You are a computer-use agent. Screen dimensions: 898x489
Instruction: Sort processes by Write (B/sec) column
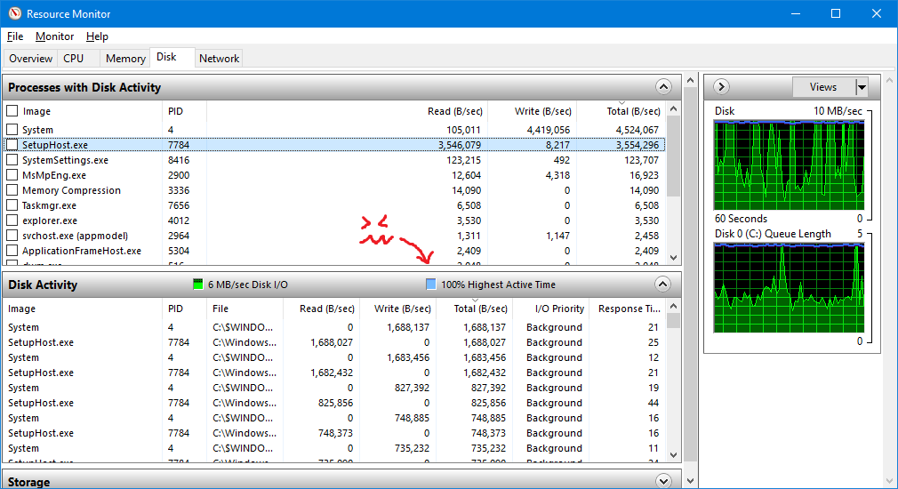[542, 111]
